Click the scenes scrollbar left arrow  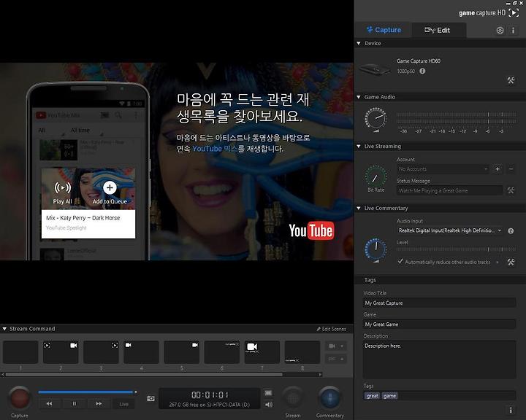(x=3, y=375)
